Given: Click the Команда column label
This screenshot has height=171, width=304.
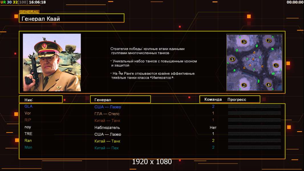Looking at the screenshot, I should click(213, 99).
